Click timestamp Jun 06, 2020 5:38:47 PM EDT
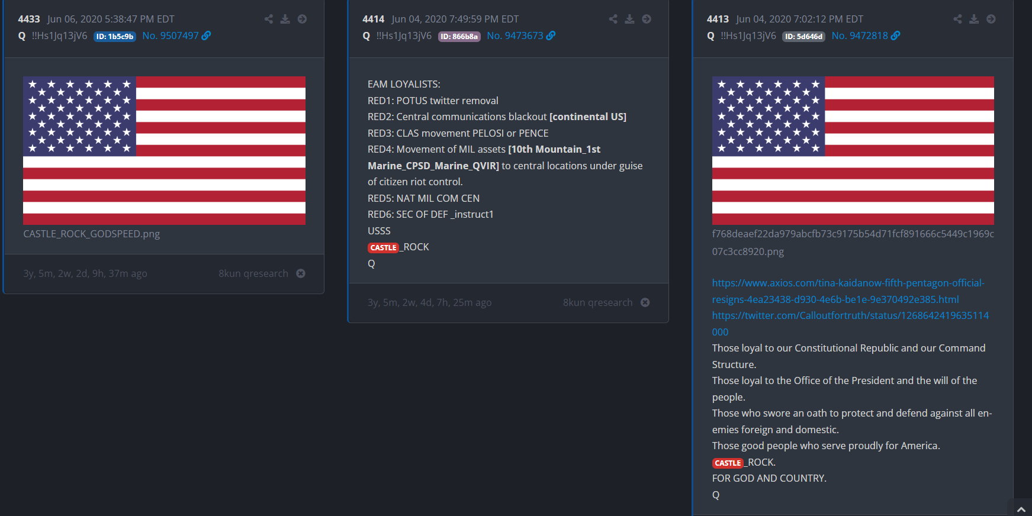Viewport: 1032px width, 516px height. [x=111, y=19]
